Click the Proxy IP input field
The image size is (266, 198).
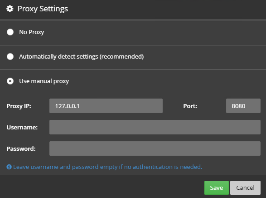pyautogui.click(x=106, y=106)
